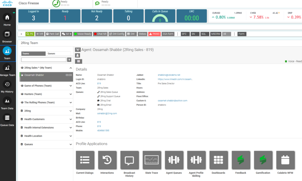Open the Agent Queues application
This screenshot has width=302, height=181.
coord(174,160)
